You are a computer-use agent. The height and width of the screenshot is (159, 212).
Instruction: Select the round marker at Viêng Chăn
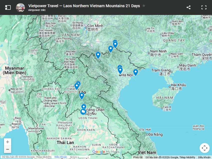[83, 112]
